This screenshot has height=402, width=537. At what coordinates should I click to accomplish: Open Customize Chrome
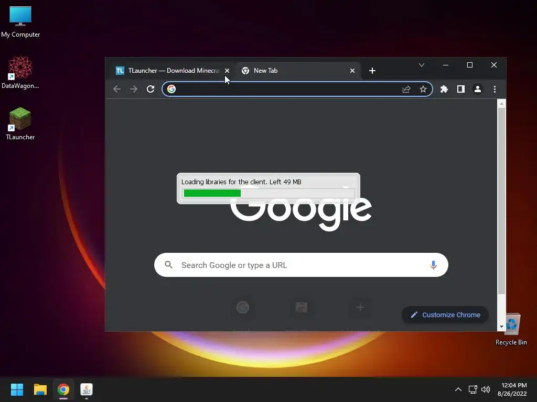pyautogui.click(x=446, y=315)
